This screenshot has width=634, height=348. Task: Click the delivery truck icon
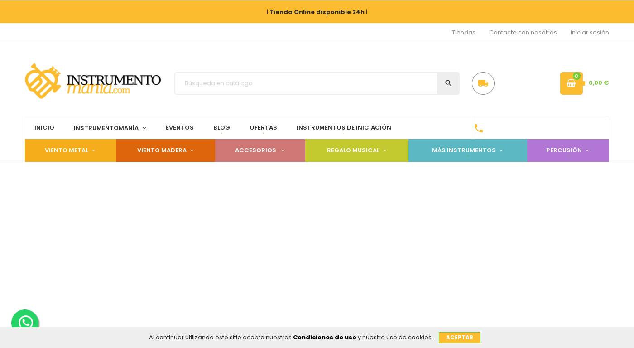tap(483, 83)
